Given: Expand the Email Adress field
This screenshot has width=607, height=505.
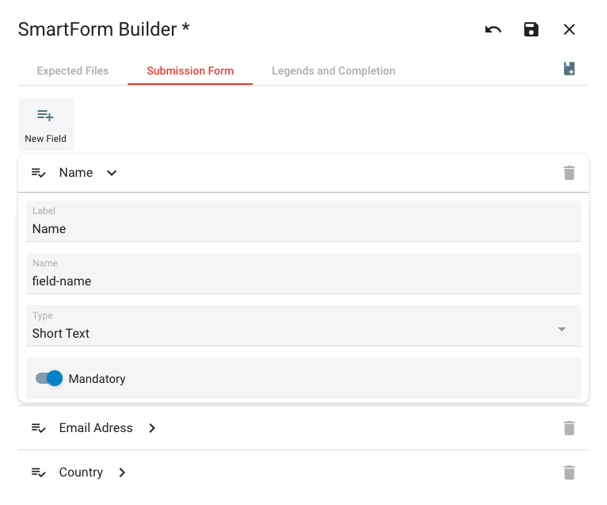Looking at the screenshot, I should point(152,428).
